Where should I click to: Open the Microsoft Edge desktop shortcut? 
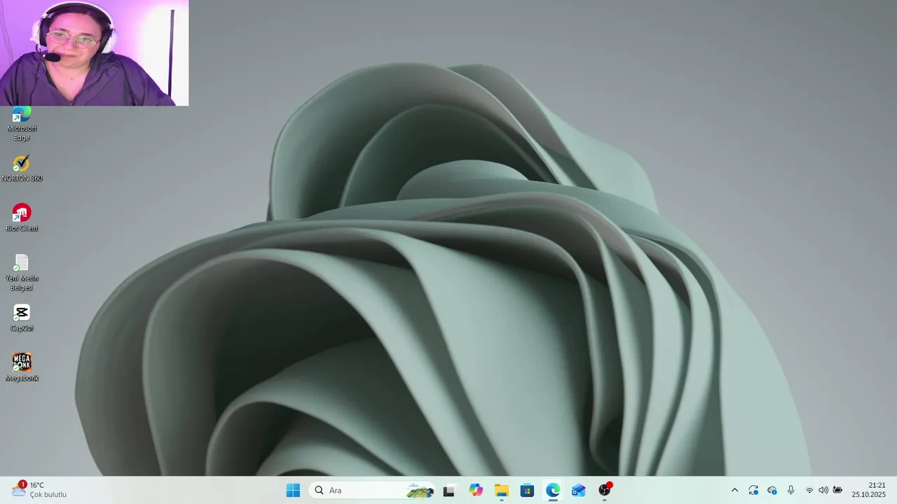[22, 123]
